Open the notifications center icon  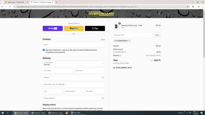pyautogui.click(x=202, y=113)
